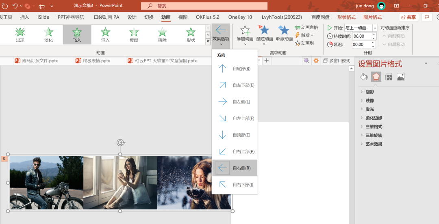This screenshot has height=224, width=439.
Task: Decrease the 延迟 delay with down spinner
Action: tap(374, 46)
